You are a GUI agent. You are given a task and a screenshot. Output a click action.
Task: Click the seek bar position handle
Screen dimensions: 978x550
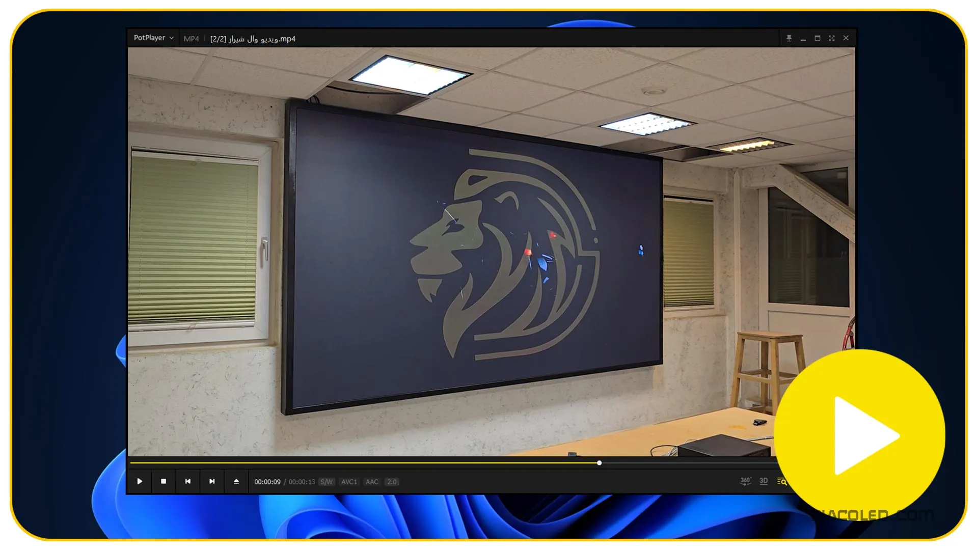[600, 463]
